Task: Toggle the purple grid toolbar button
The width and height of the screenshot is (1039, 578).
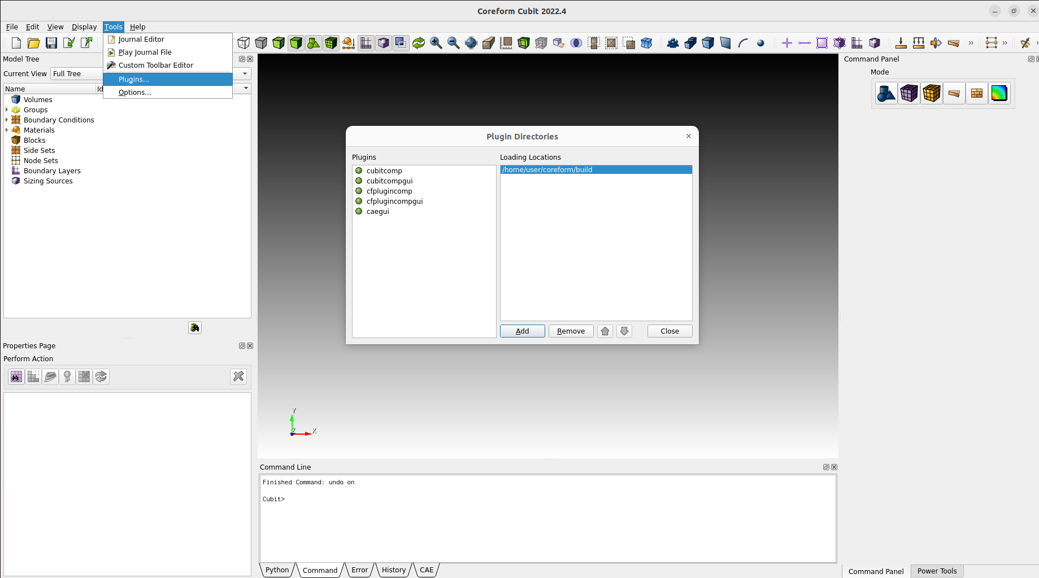Action: coord(366,43)
